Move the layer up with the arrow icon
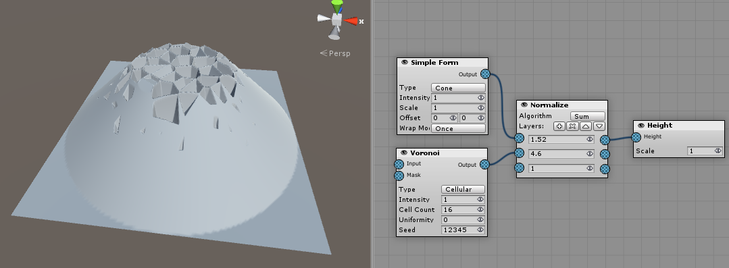The image size is (729, 268). pos(586,126)
